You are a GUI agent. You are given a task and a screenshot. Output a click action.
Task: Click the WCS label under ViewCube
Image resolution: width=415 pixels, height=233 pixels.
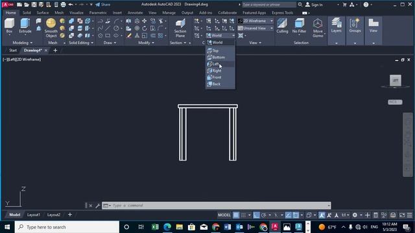[395, 102]
